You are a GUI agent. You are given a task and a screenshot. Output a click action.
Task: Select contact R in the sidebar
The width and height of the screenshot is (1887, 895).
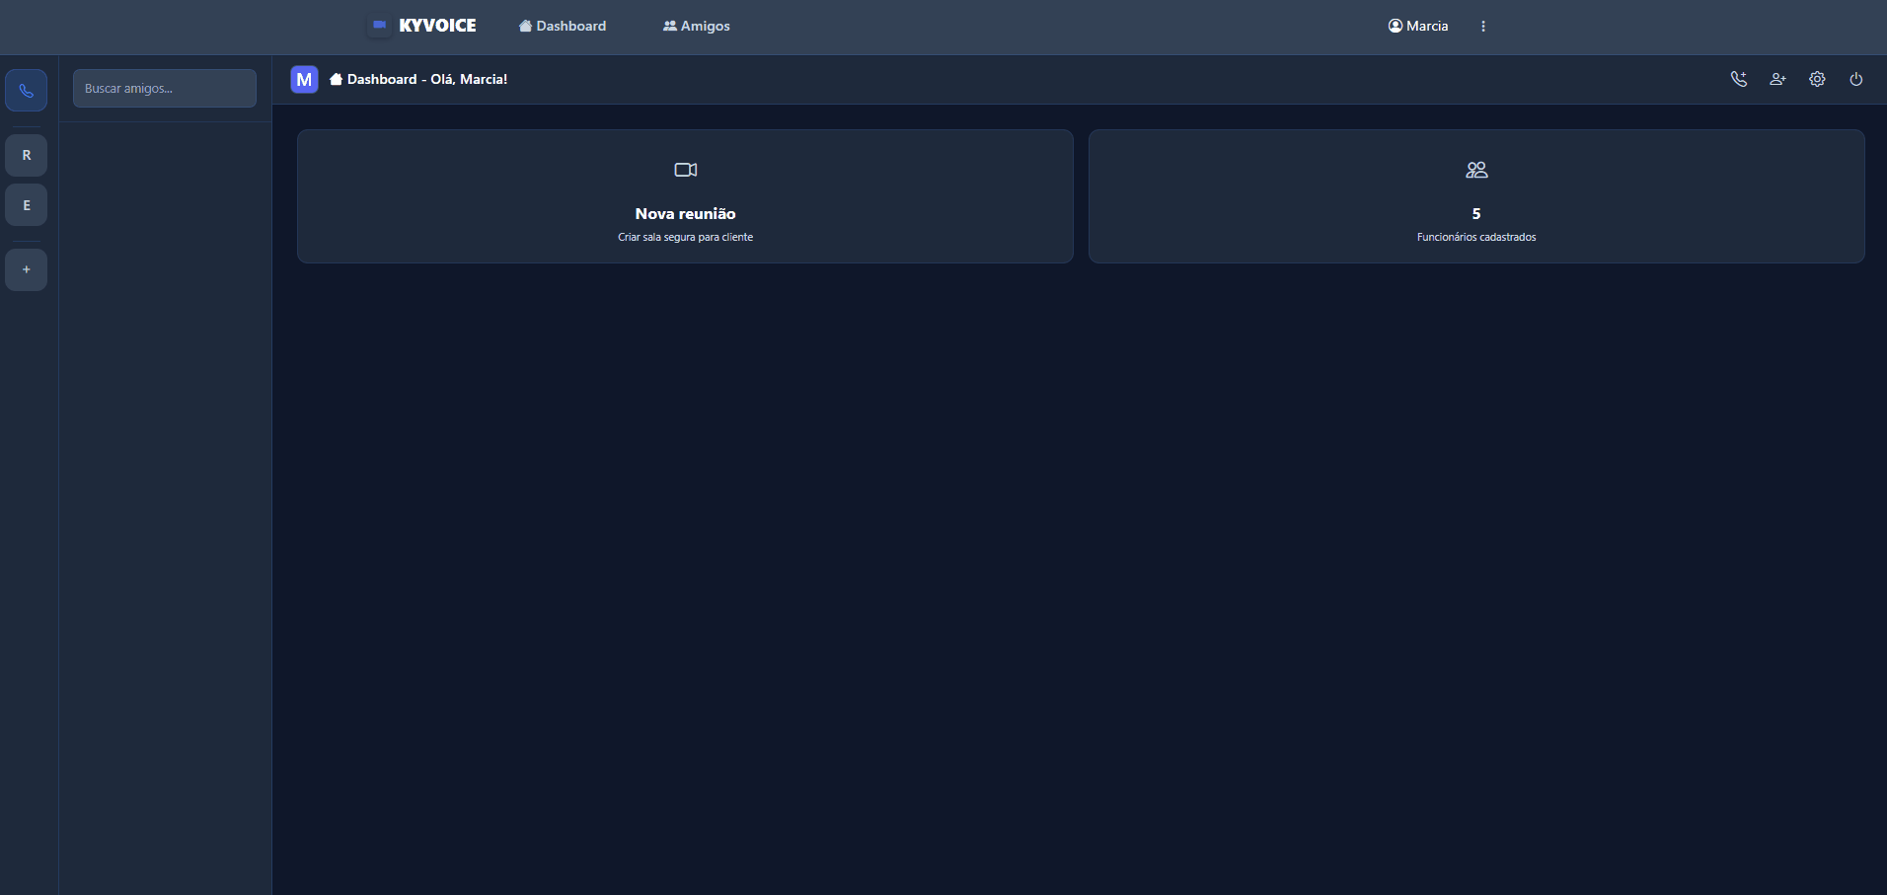tap(26, 155)
